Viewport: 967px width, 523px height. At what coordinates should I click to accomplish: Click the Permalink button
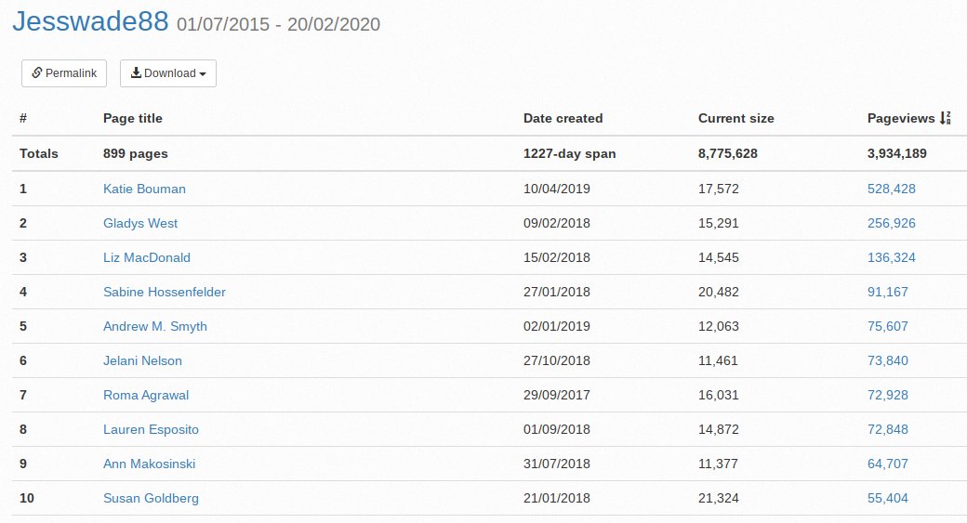coord(64,73)
